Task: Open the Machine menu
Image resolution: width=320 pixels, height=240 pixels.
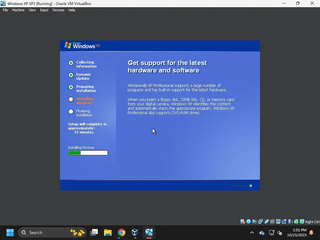Action: tap(18, 10)
